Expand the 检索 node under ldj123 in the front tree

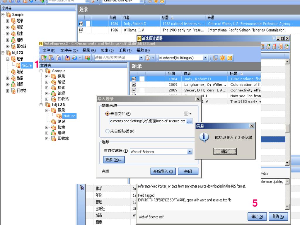click(47, 127)
